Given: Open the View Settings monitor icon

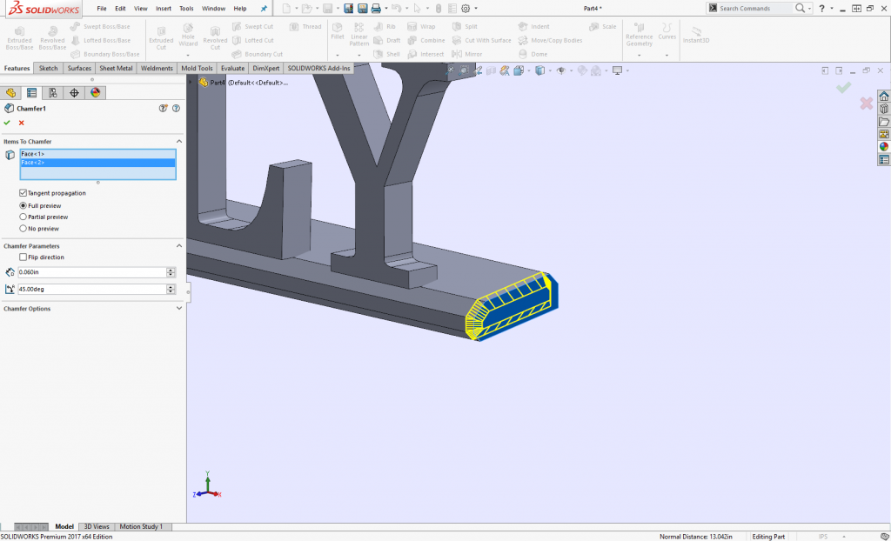Looking at the screenshot, I should 617,70.
